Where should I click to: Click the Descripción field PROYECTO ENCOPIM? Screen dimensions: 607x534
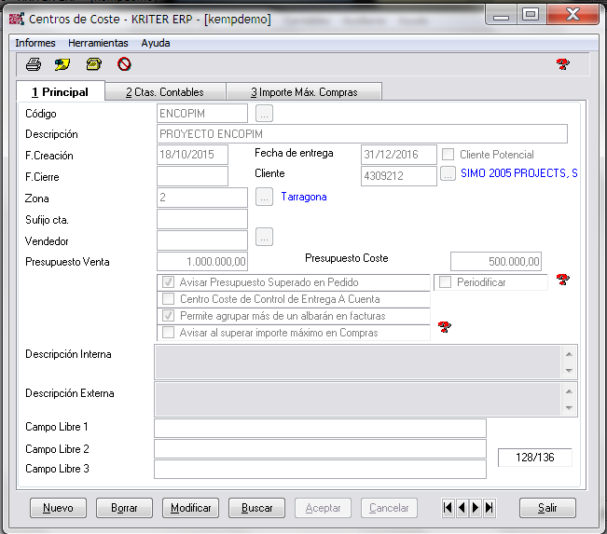pos(362,134)
